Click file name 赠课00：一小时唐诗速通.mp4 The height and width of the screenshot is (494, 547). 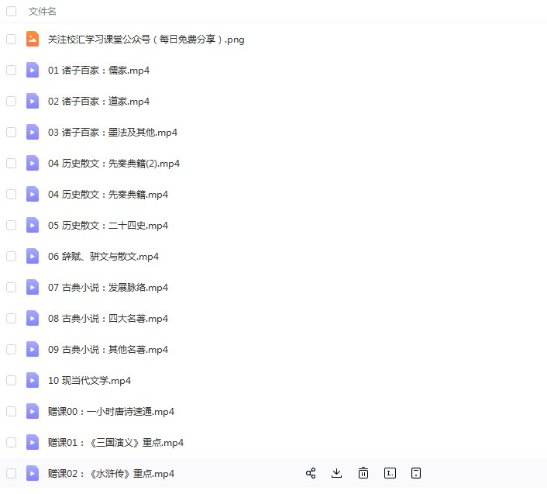pos(111,411)
